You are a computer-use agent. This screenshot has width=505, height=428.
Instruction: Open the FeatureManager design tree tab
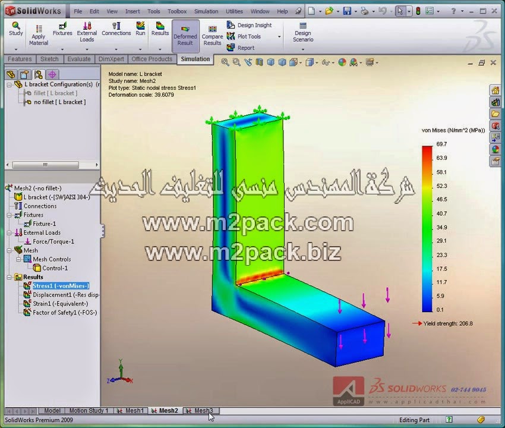(x=11, y=74)
